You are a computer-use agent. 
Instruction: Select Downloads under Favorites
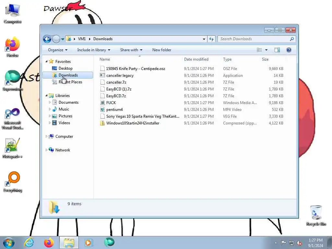68,75
